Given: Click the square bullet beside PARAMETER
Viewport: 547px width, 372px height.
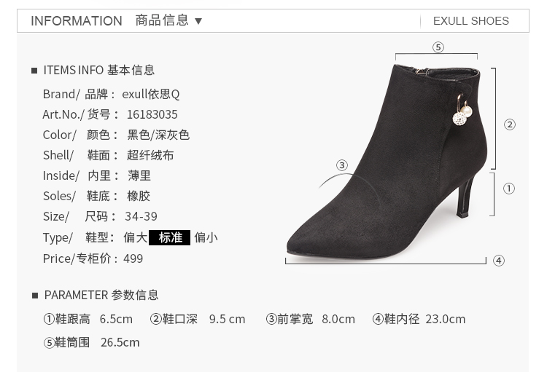Looking at the screenshot, I should point(34,296).
